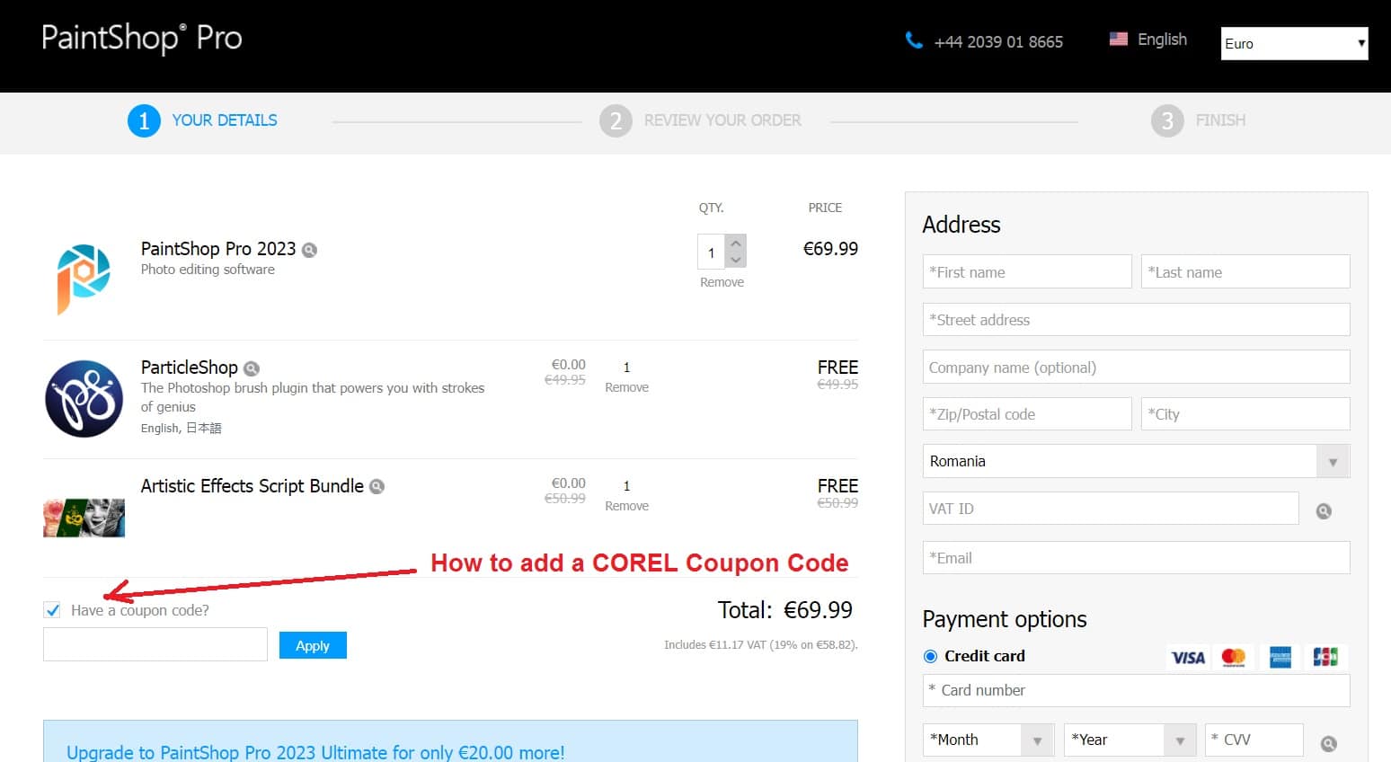The height and width of the screenshot is (762, 1391).
Task: Remove ParticleShop from the cart
Action: 626,387
